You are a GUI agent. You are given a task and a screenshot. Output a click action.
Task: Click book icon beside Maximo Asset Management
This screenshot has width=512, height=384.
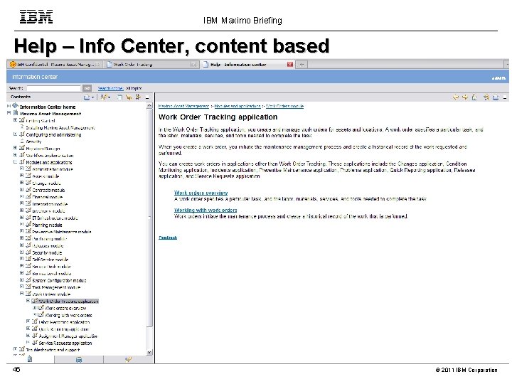point(16,113)
